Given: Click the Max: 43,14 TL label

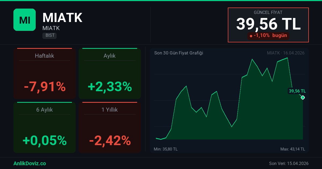Looking at the screenshot, I should pos(292,149).
